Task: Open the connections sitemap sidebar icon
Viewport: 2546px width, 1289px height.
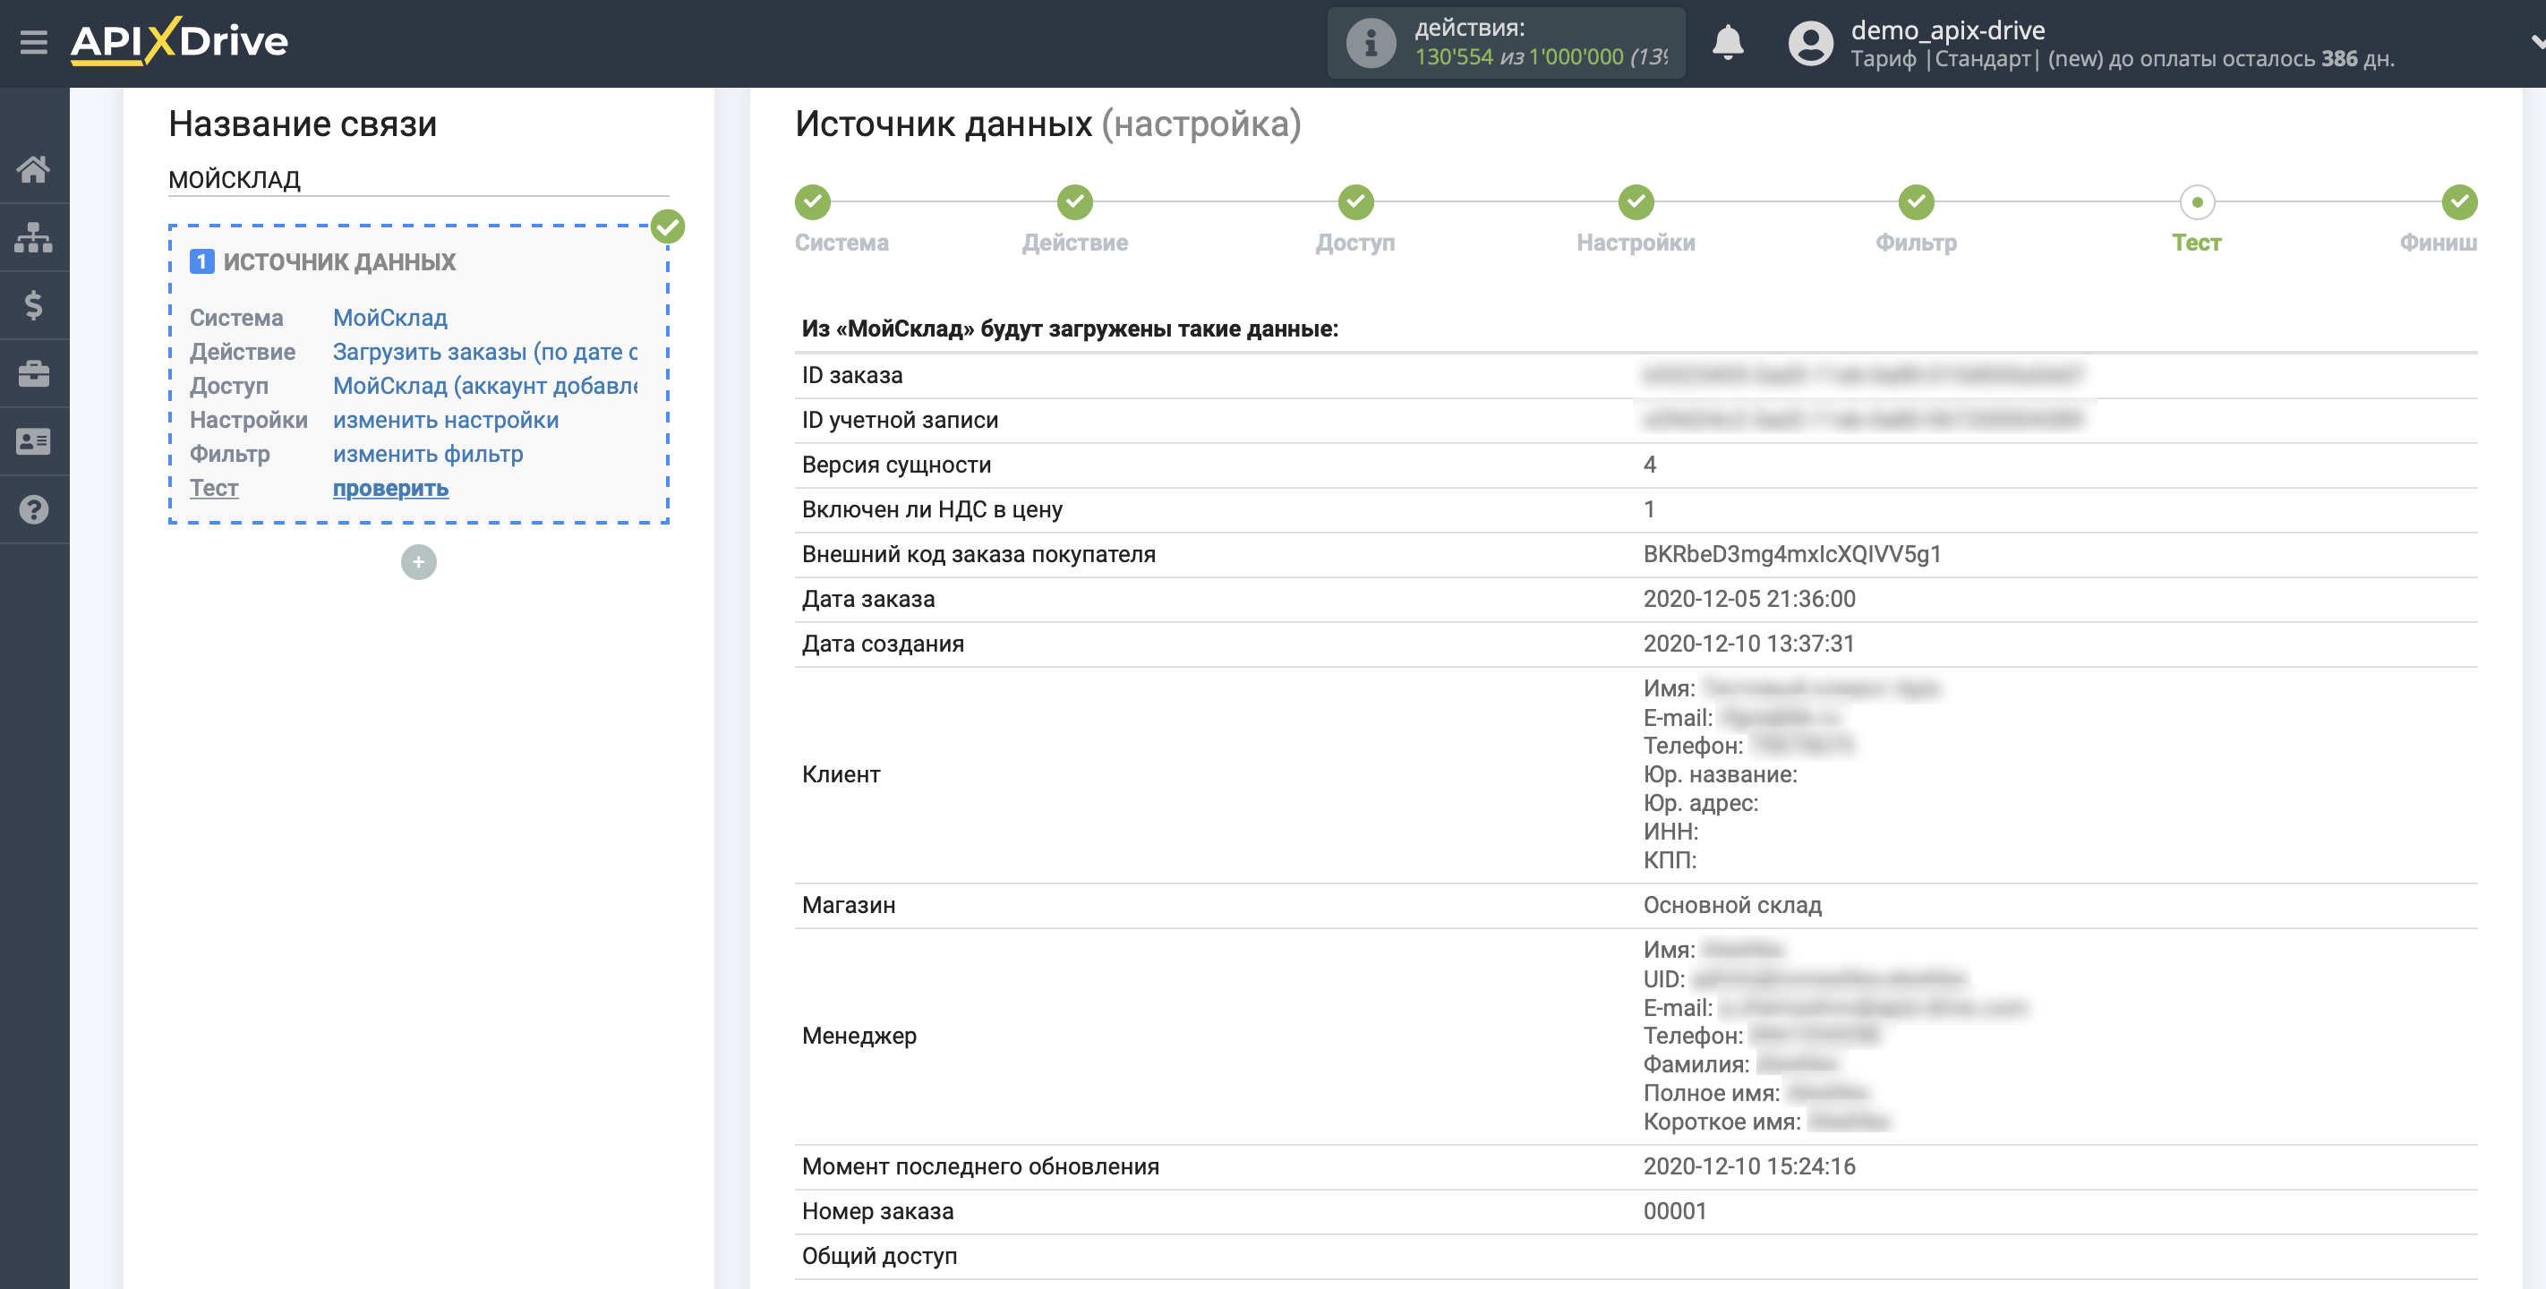Action: pos(34,237)
